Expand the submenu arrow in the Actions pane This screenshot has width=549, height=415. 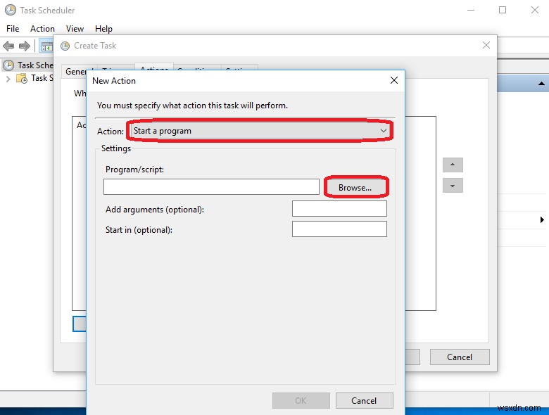coord(542,219)
